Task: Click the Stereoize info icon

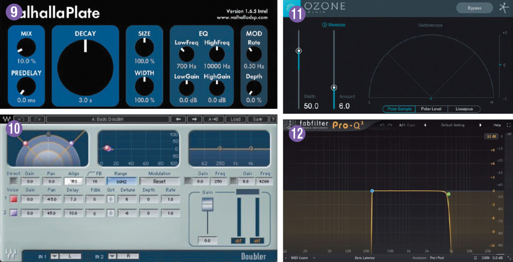Action: [324, 24]
